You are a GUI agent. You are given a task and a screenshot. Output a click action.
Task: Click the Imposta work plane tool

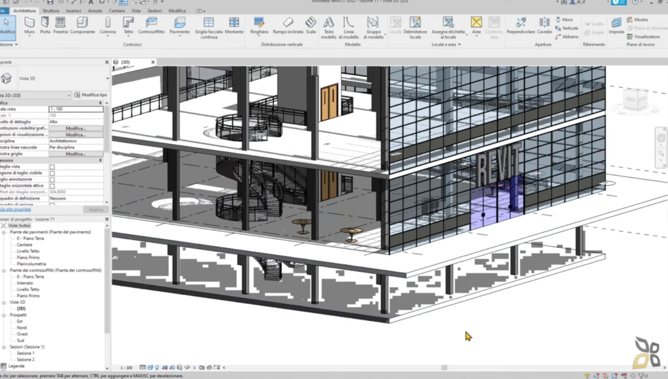point(616,25)
